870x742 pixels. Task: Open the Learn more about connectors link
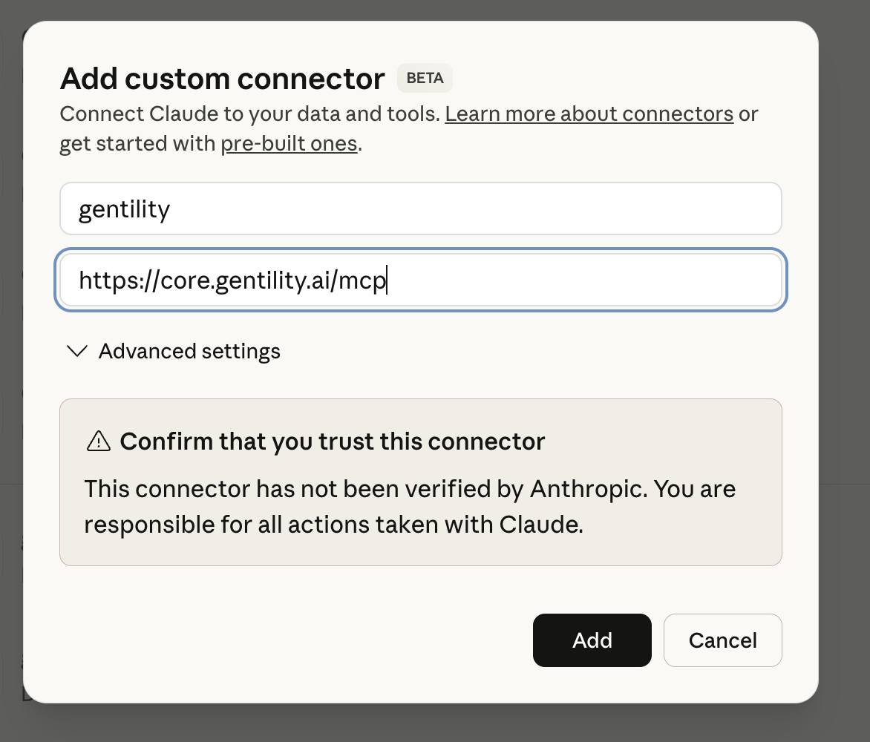(589, 114)
